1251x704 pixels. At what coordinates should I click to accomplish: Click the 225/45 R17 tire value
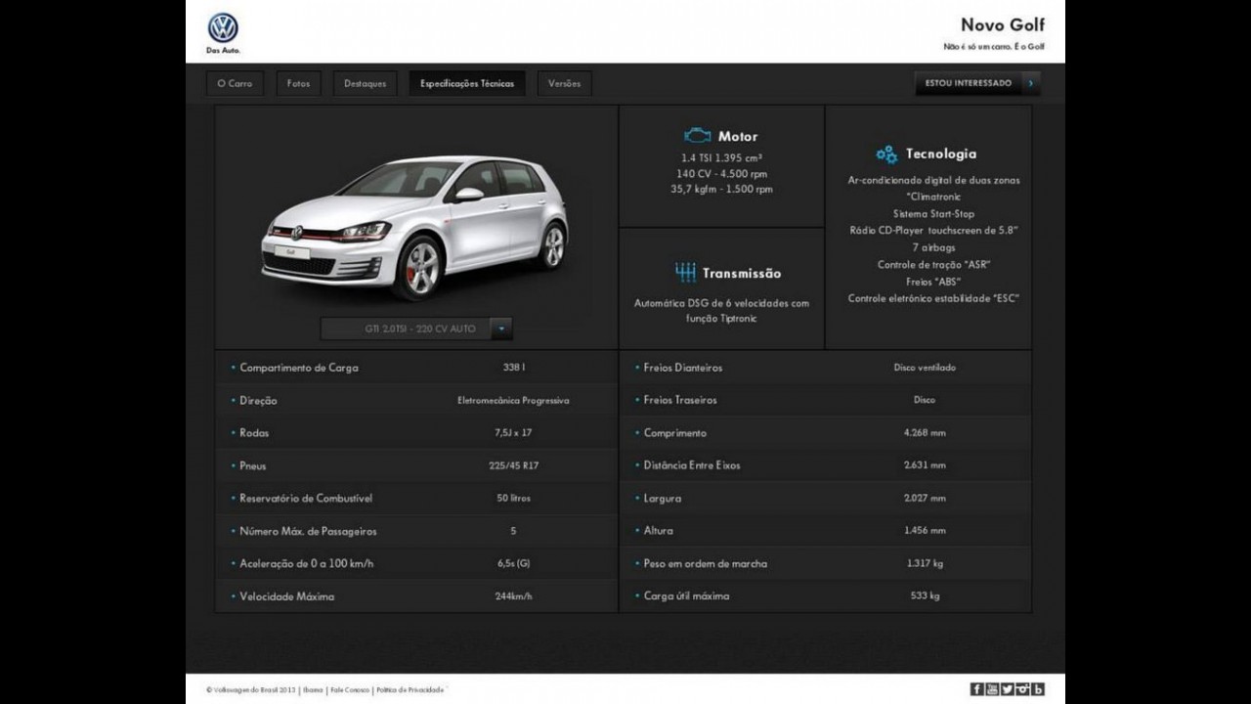tap(513, 466)
